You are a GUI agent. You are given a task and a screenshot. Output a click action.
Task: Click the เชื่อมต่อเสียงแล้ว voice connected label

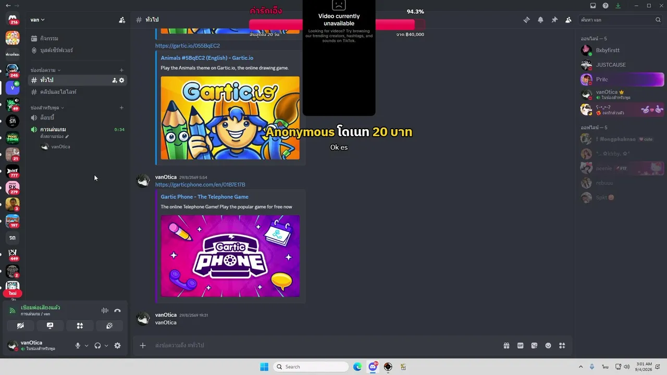pos(41,308)
